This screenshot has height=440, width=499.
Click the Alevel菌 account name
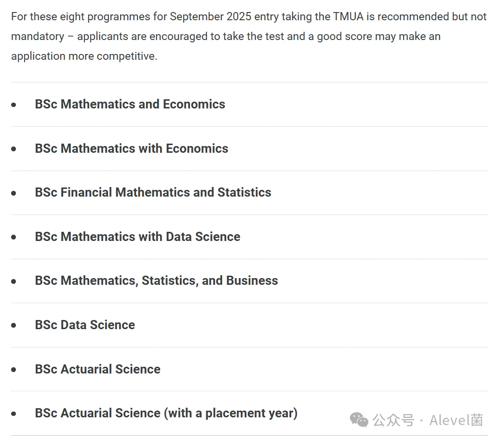[456, 420]
